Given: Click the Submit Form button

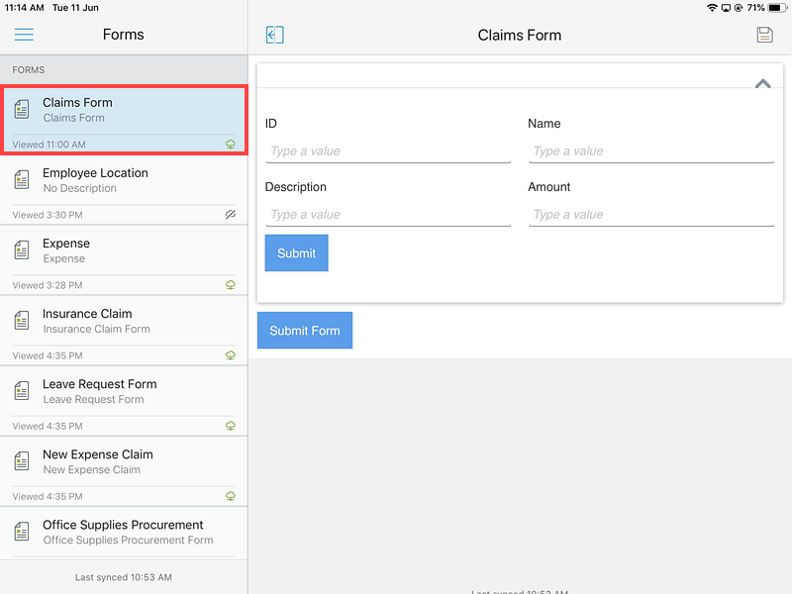Looking at the screenshot, I should 305,331.
